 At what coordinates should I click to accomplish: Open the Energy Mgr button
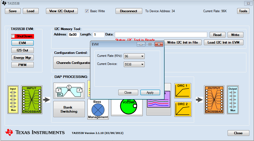(x=23, y=58)
